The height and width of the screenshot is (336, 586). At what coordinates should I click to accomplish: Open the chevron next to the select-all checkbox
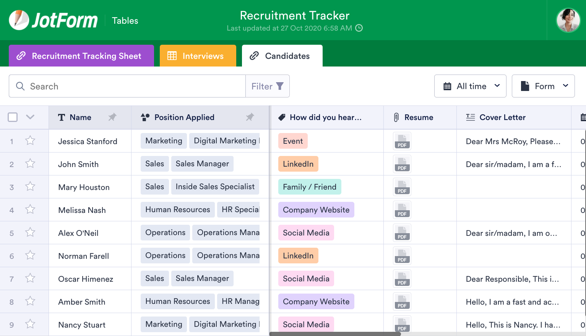tap(30, 117)
